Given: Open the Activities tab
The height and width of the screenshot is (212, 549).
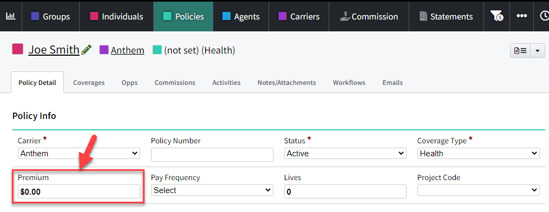Looking at the screenshot, I should click(226, 83).
